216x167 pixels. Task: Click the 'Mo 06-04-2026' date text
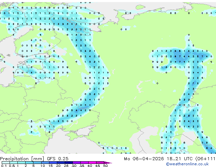click(144, 158)
